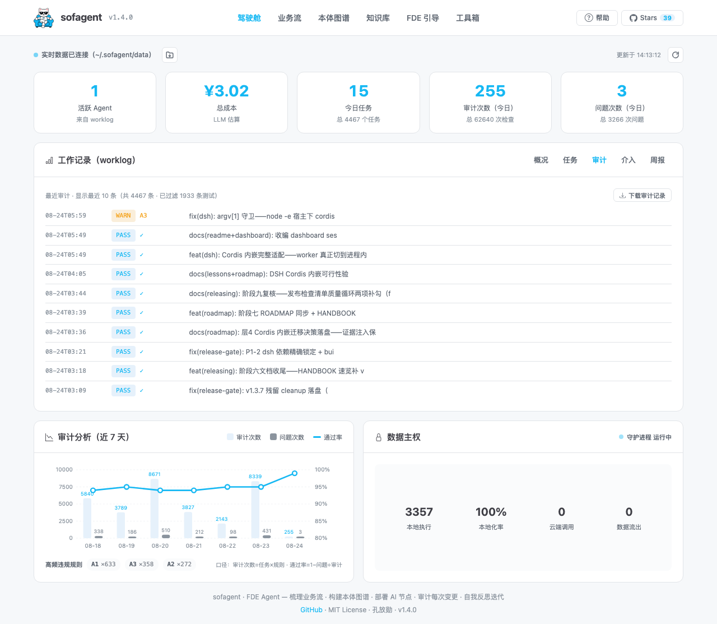Click the 问题次数 3 card
This screenshot has height=624, width=717.
pyautogui.click(x=622, y=103)
